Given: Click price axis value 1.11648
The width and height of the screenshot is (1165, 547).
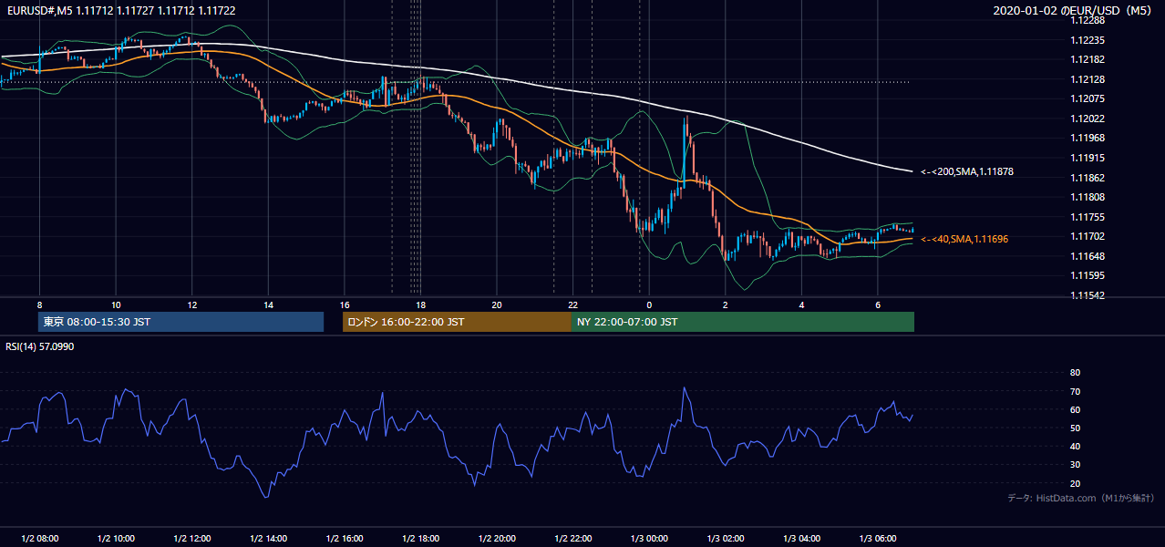Looking at the screenshot, I should 1088,256.
